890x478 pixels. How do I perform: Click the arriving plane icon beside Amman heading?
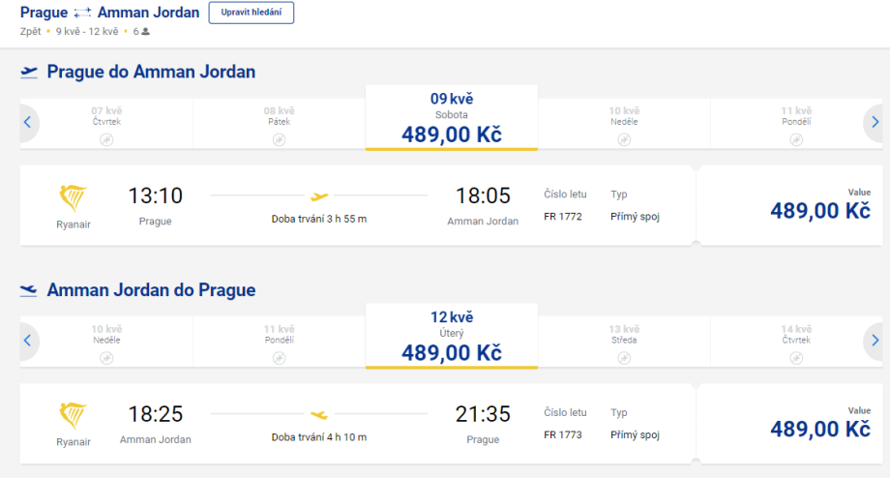pyautogui.click(x=29, y=290)
